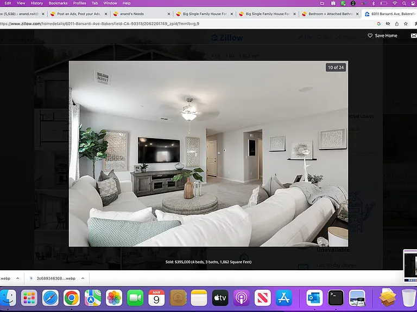
Task: Open the History menu
Action: pos(37,3)
